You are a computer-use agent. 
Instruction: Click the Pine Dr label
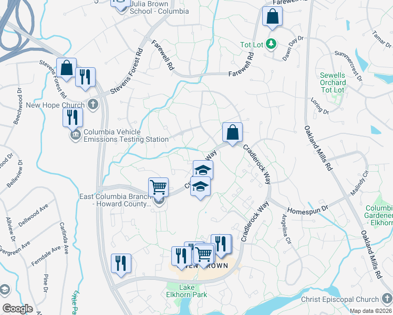point(46,283)
